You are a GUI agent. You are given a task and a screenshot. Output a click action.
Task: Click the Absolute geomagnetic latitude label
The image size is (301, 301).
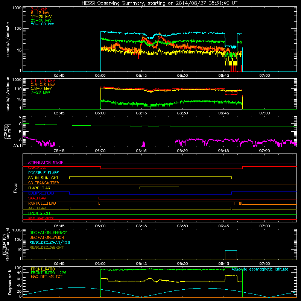tap(260, 269)
